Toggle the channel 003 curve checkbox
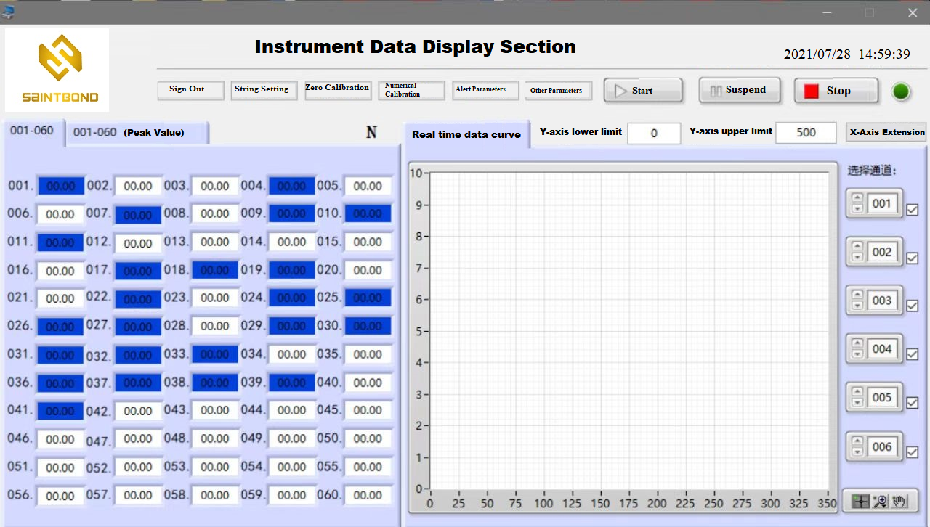Image resolution: width=930 pixels, height=527 pixels. (913, 306)
